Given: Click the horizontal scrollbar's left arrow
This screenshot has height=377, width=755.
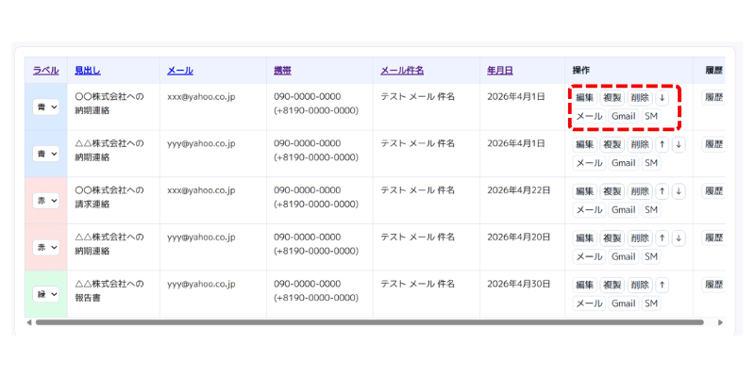Looking at the screenshot, I should (29, 322).
